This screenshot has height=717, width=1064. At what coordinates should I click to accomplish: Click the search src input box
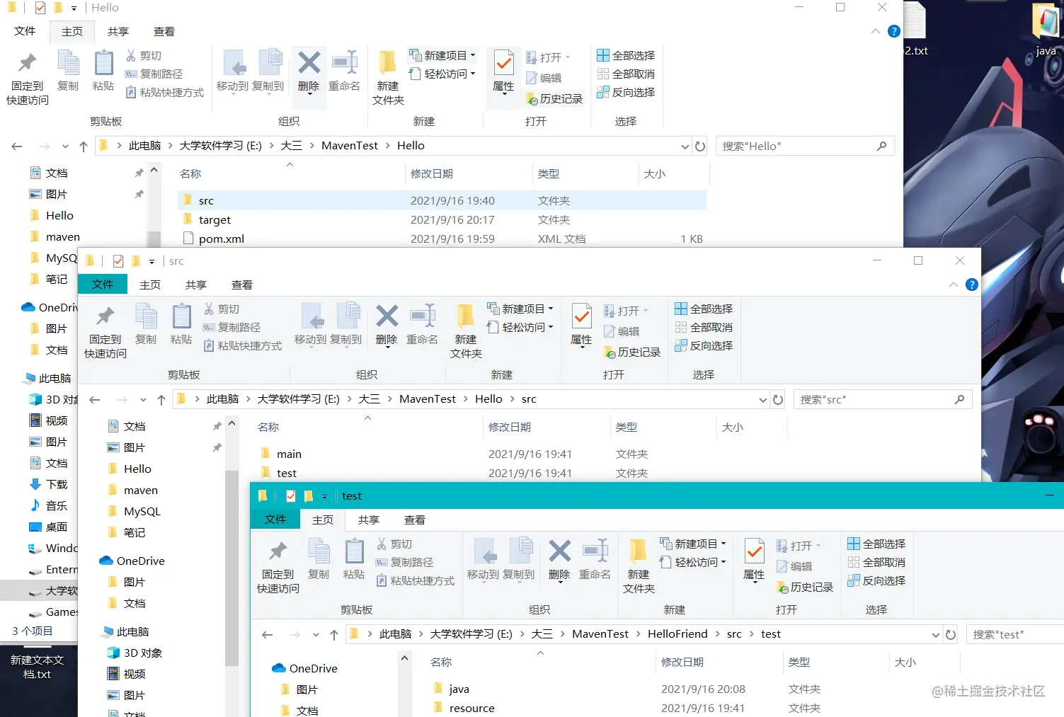(883, 399)
